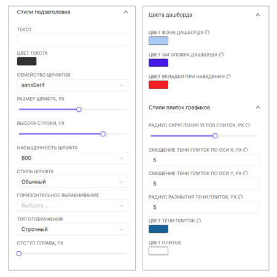Collapse the Стили плиток графиков section

(258, 107)
